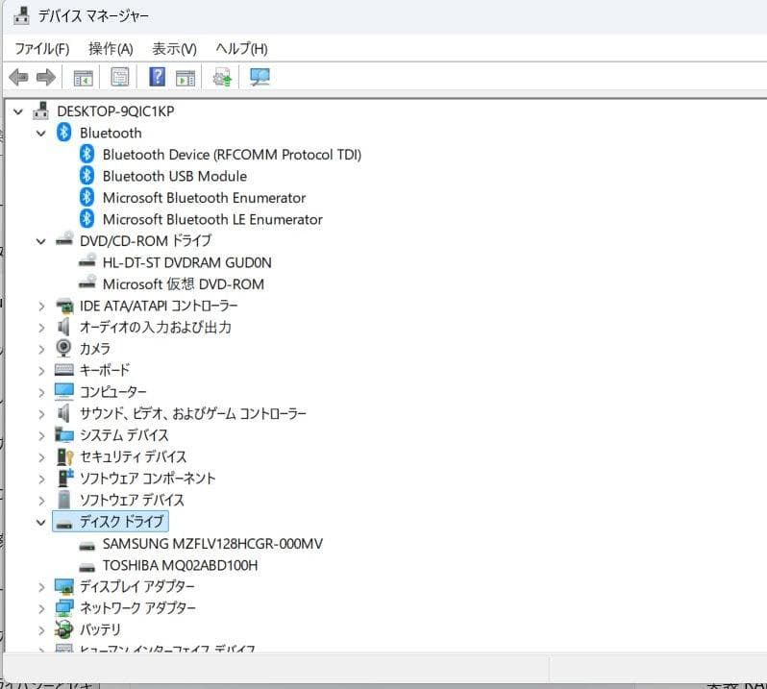This screenshot has height=689, width=767.
Task: Click the Back arrow toolbar icon
Action: tap(18, 77)
